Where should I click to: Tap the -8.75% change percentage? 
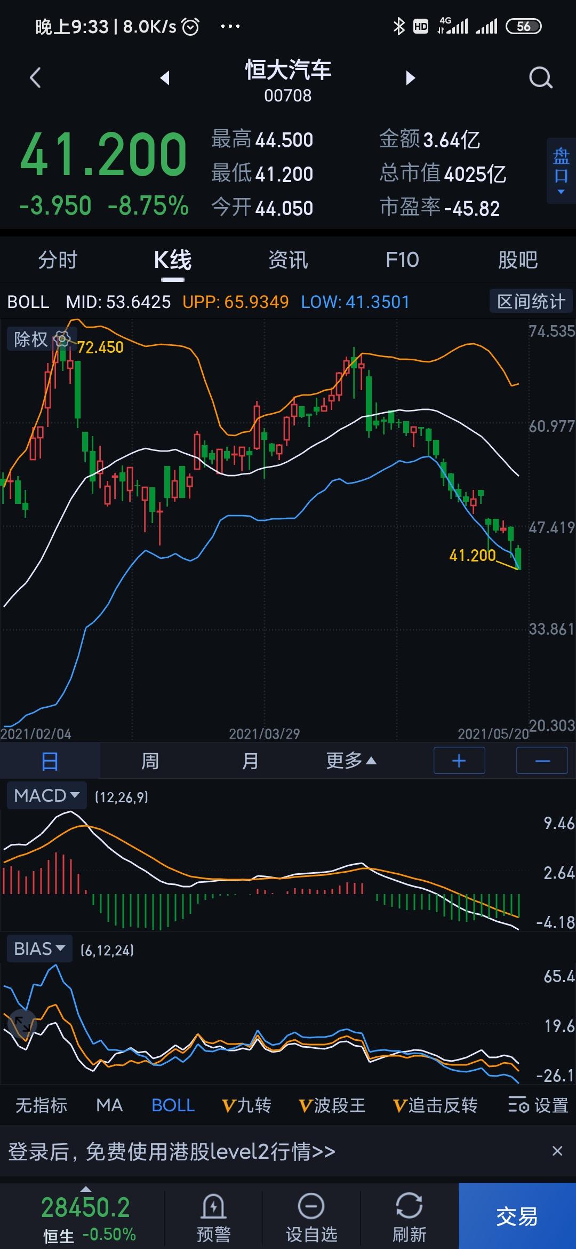click(148, 206)
